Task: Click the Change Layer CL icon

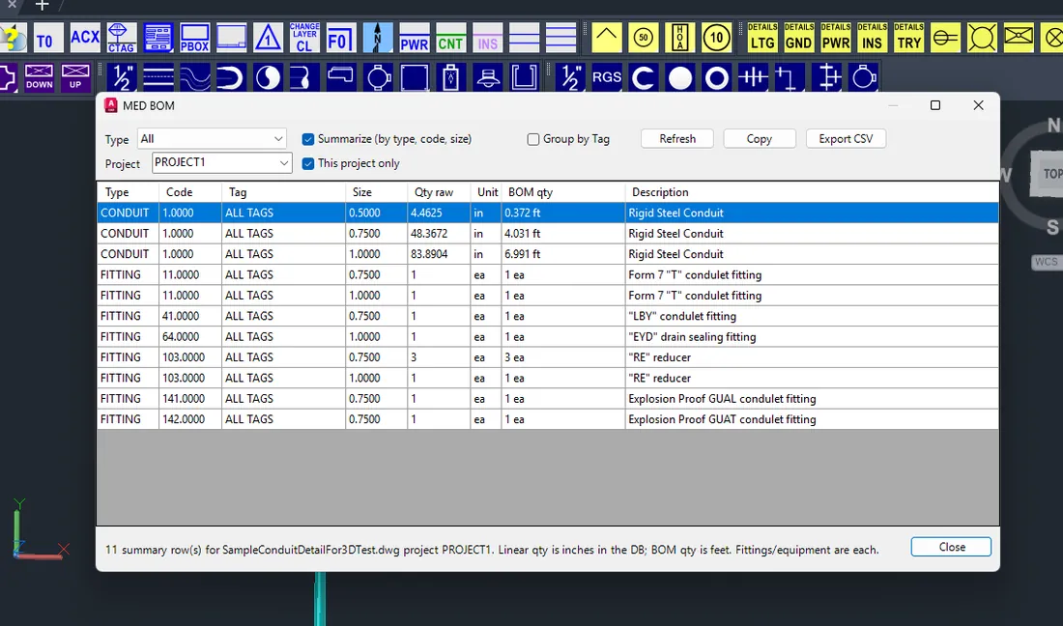Action: (x=304, y=38)
